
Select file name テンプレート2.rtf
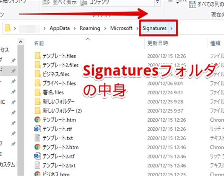(59, 156)
